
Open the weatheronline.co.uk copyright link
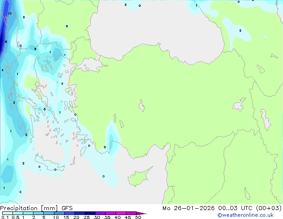tap(246, 215)
